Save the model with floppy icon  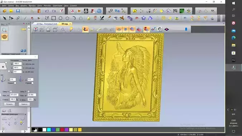pyautogui.click(x=18, y=11)
